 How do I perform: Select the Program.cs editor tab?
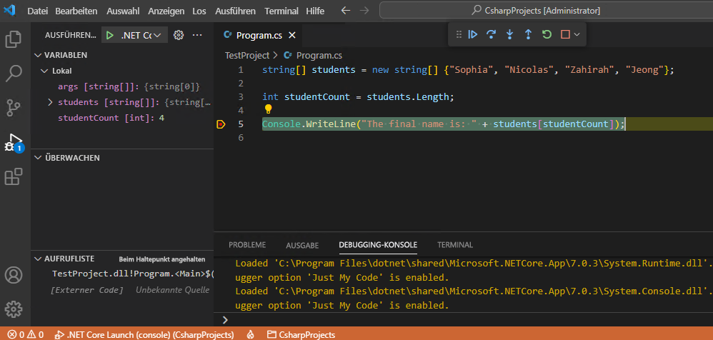(259, 36)
